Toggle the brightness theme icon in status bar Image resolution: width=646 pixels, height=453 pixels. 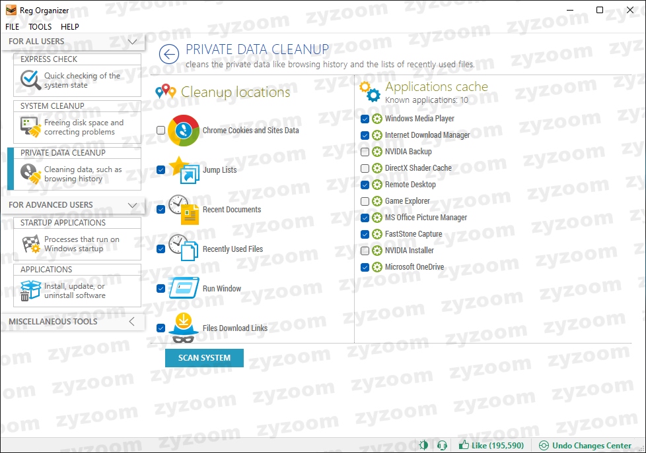(423, 445)
